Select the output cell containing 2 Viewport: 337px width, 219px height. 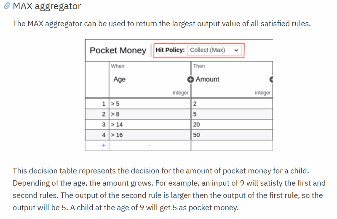[232, 104]
